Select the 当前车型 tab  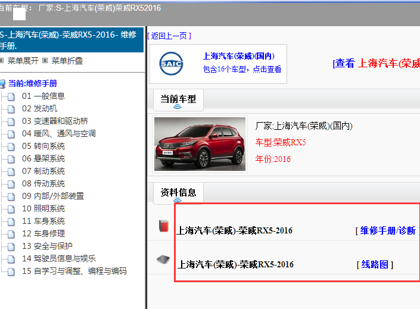coord(178,99)
